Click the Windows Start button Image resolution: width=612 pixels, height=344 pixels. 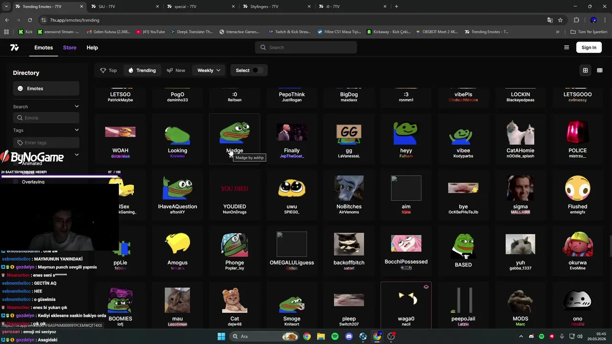click(x=221, y=336)
